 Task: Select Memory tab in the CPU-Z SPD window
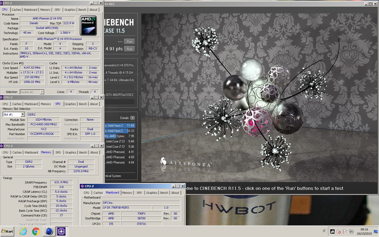pyautogui.click(x=46, y=104)
